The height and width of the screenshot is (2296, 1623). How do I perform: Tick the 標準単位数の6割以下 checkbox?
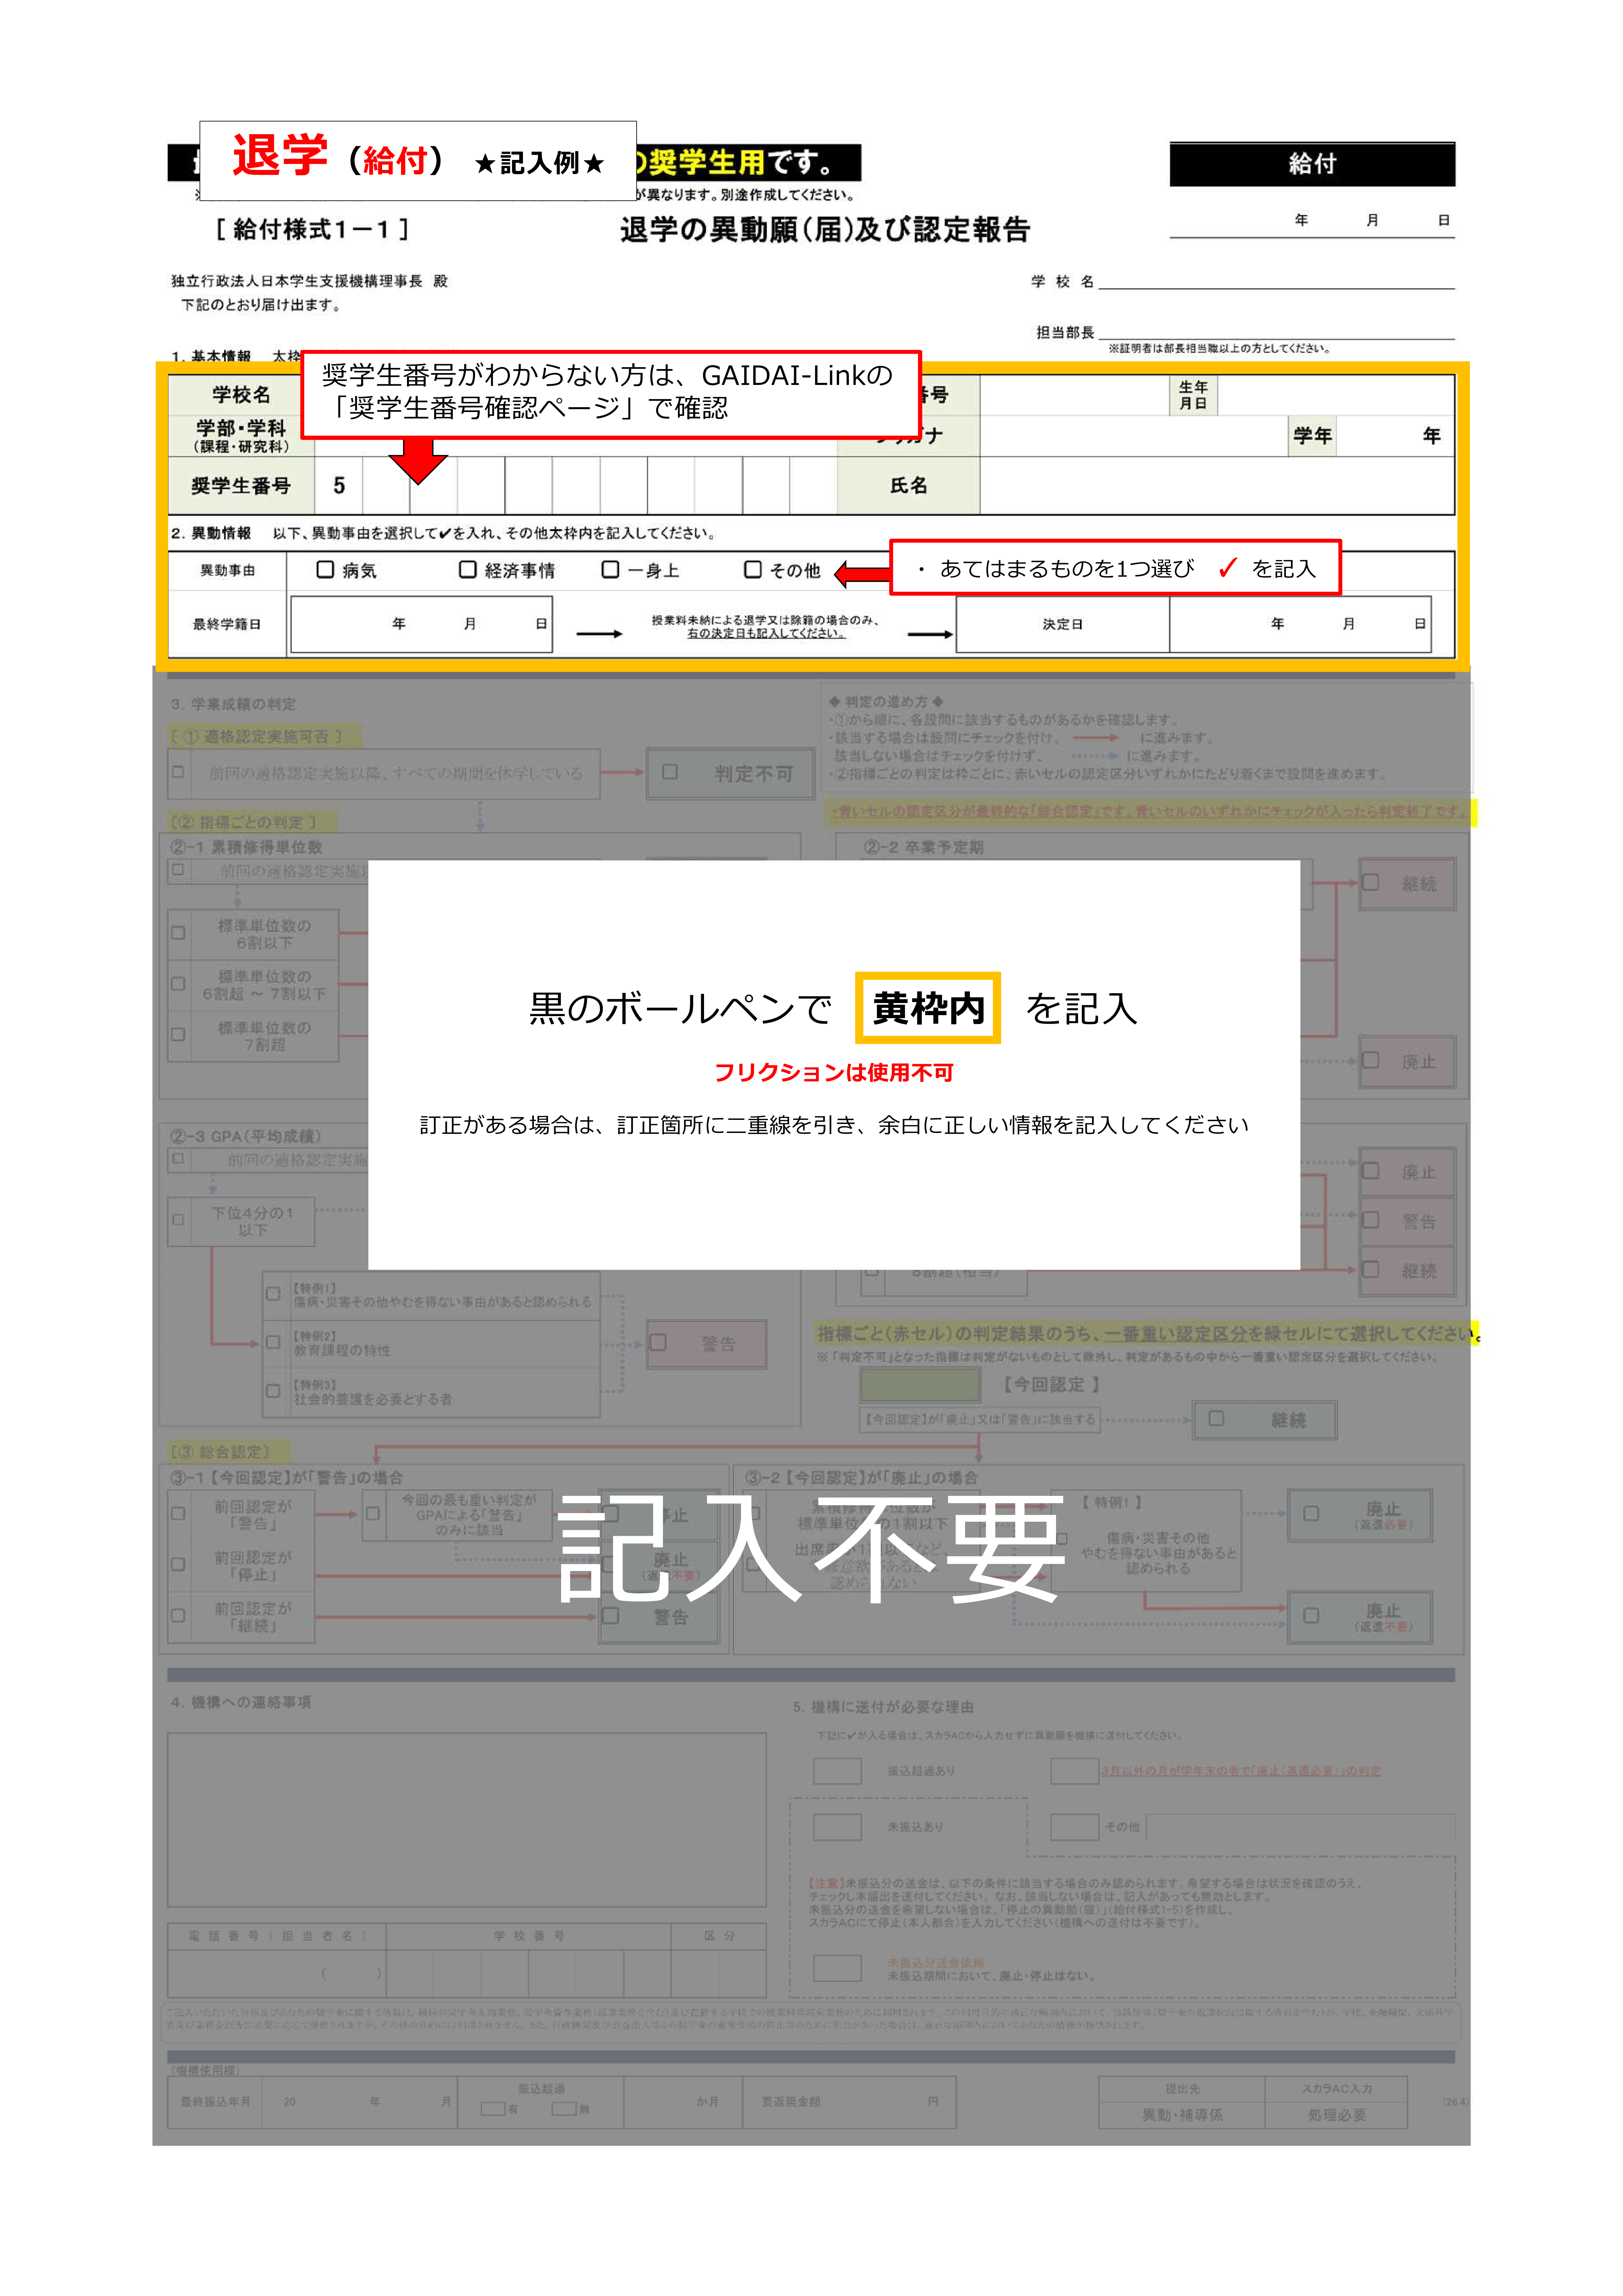click(x=178, y=933)
